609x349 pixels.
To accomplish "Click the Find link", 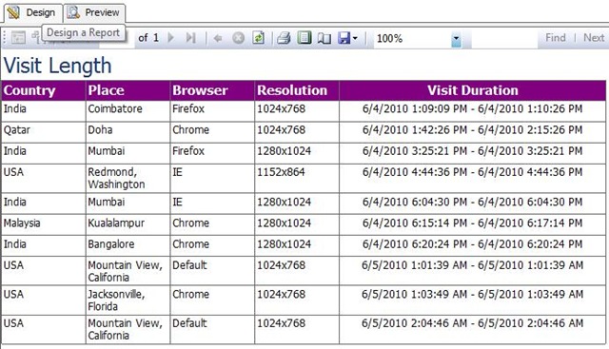I will tap(556, 38).
